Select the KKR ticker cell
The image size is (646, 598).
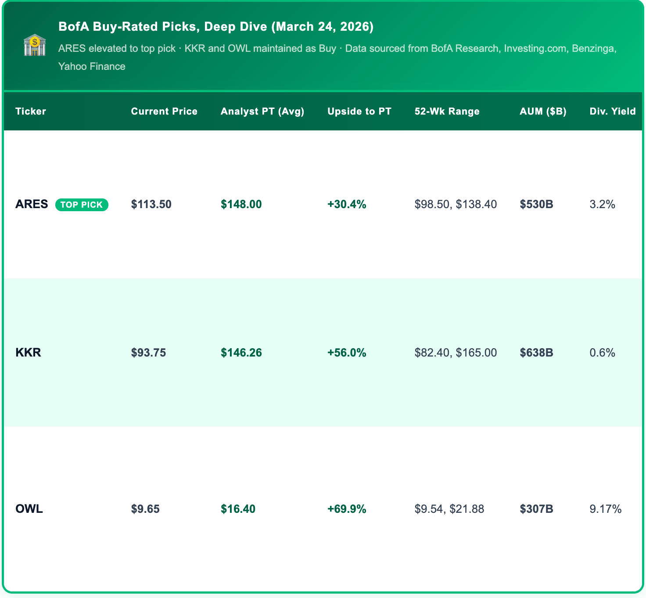coord(28,353)
